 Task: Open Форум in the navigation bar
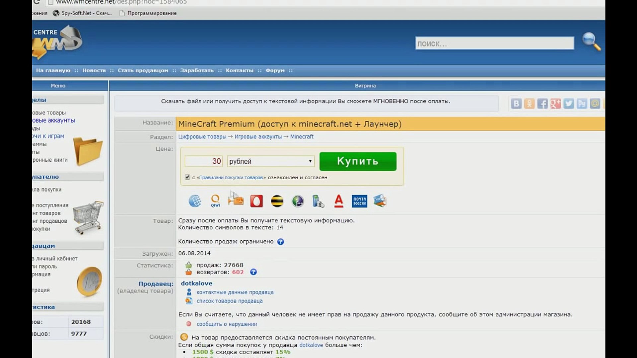[275, 70]
